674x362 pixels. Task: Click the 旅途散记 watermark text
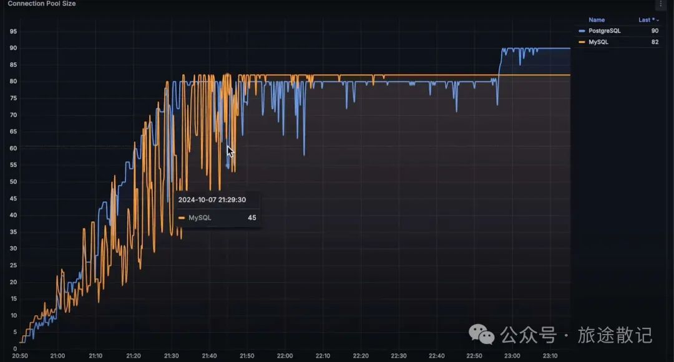[x=615, y=335]
